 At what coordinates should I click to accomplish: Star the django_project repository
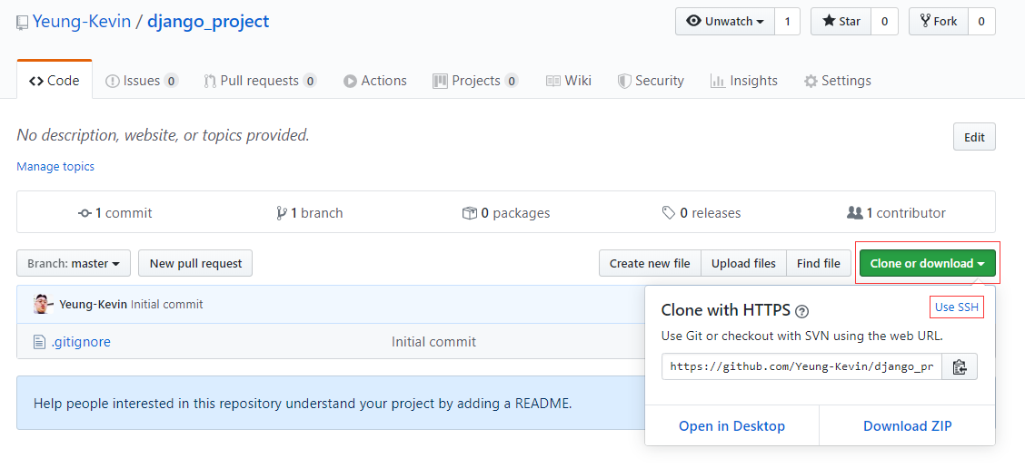pyautogui.click(x=841, y=22)
